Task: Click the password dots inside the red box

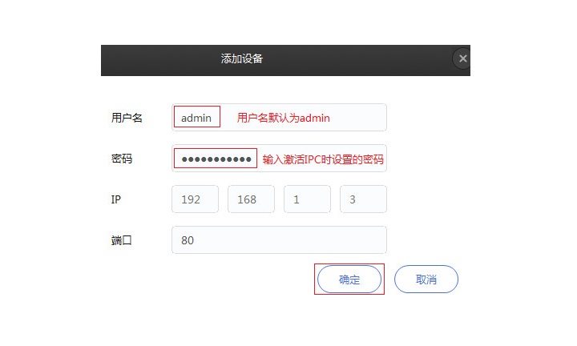Action: [x=216, y=159]
